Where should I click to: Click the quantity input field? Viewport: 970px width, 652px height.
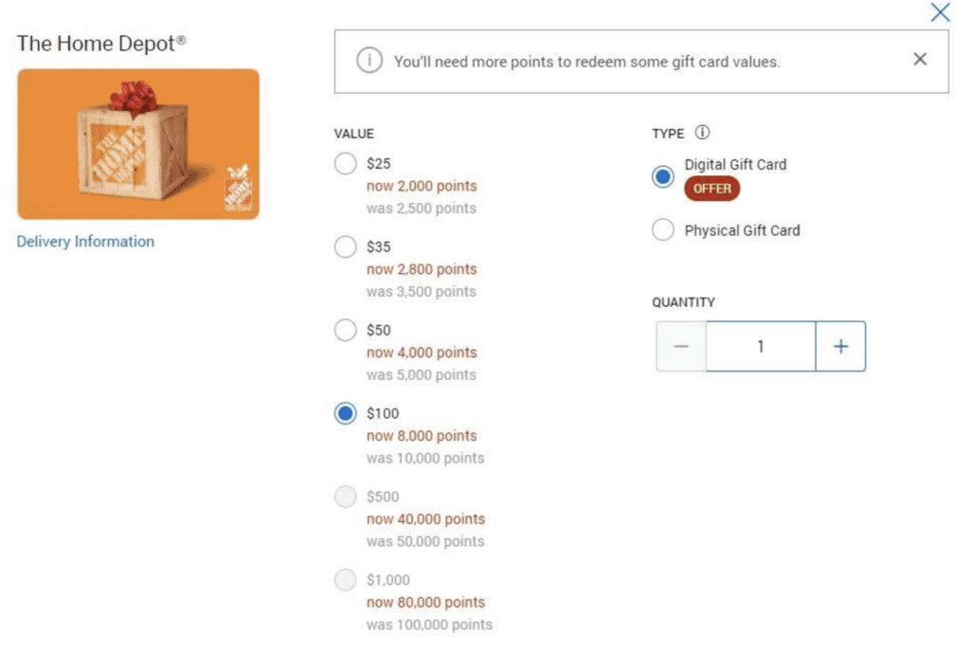[x=760, y=347]
